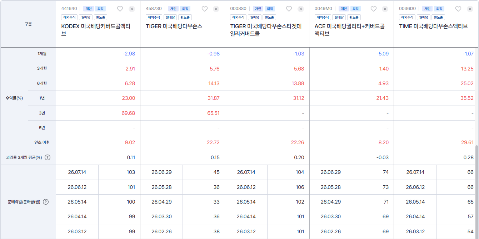Viewport: 479px width, 239px height.
Task: Remove TIGER 미국배당다우존스타겟데일리커버드콜 column with X
Action: [301, 9]
